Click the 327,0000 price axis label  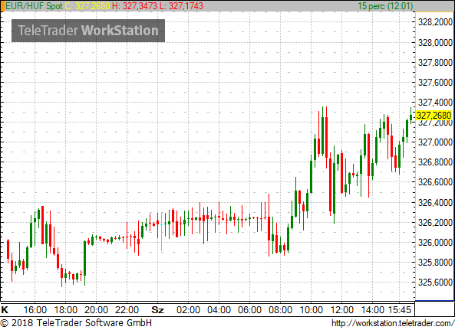pyautogui.click(x=435, y=142)
